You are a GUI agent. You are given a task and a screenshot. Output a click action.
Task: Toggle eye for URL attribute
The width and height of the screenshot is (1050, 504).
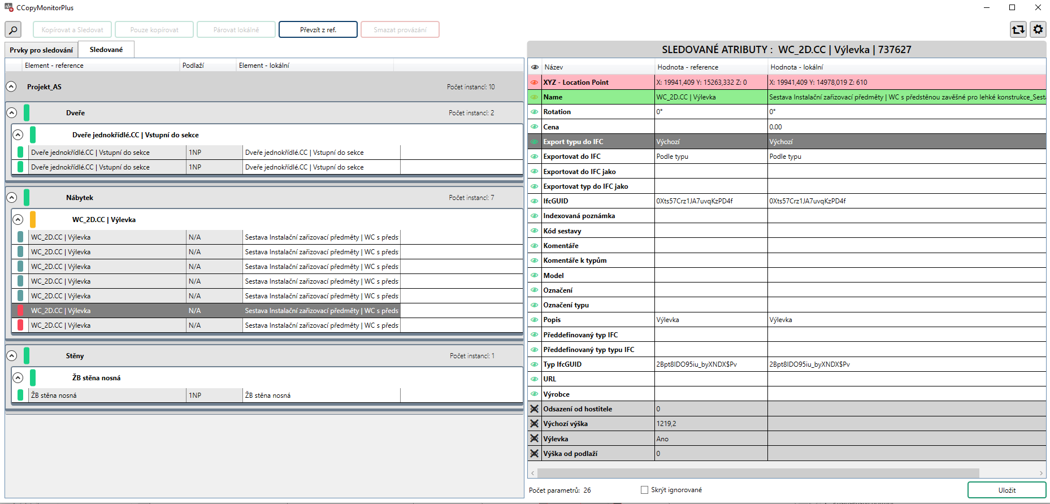click(534, 379)
